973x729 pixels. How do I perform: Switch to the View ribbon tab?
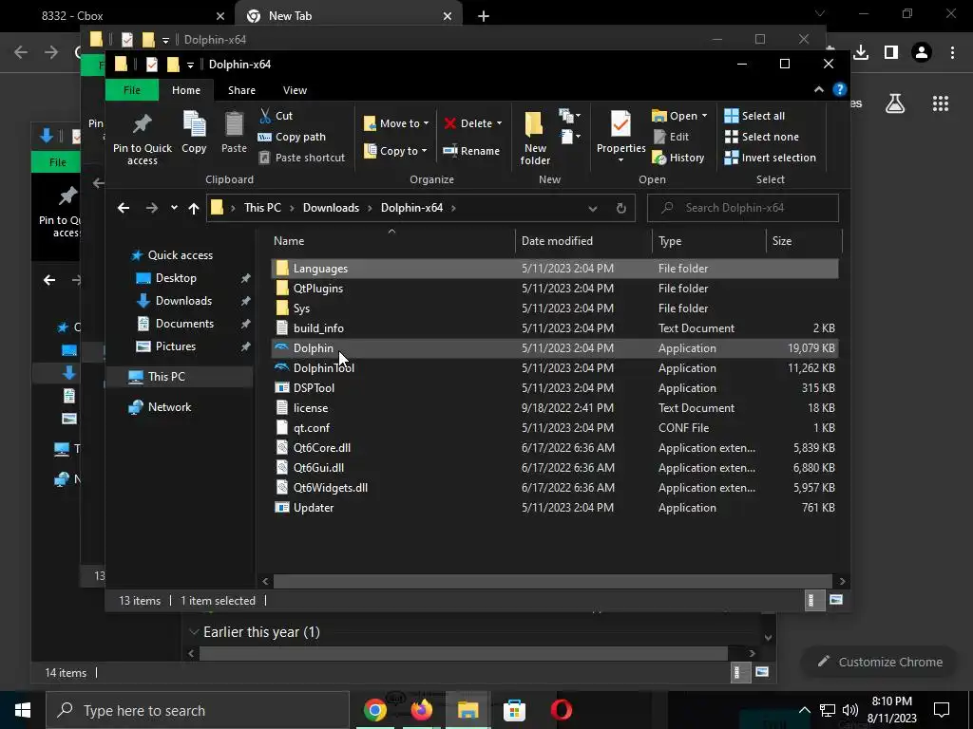point(295,90)
